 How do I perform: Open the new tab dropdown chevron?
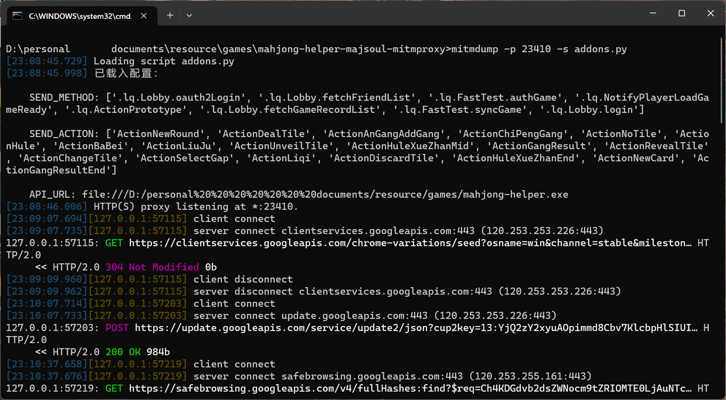click(x=189, y=15)
